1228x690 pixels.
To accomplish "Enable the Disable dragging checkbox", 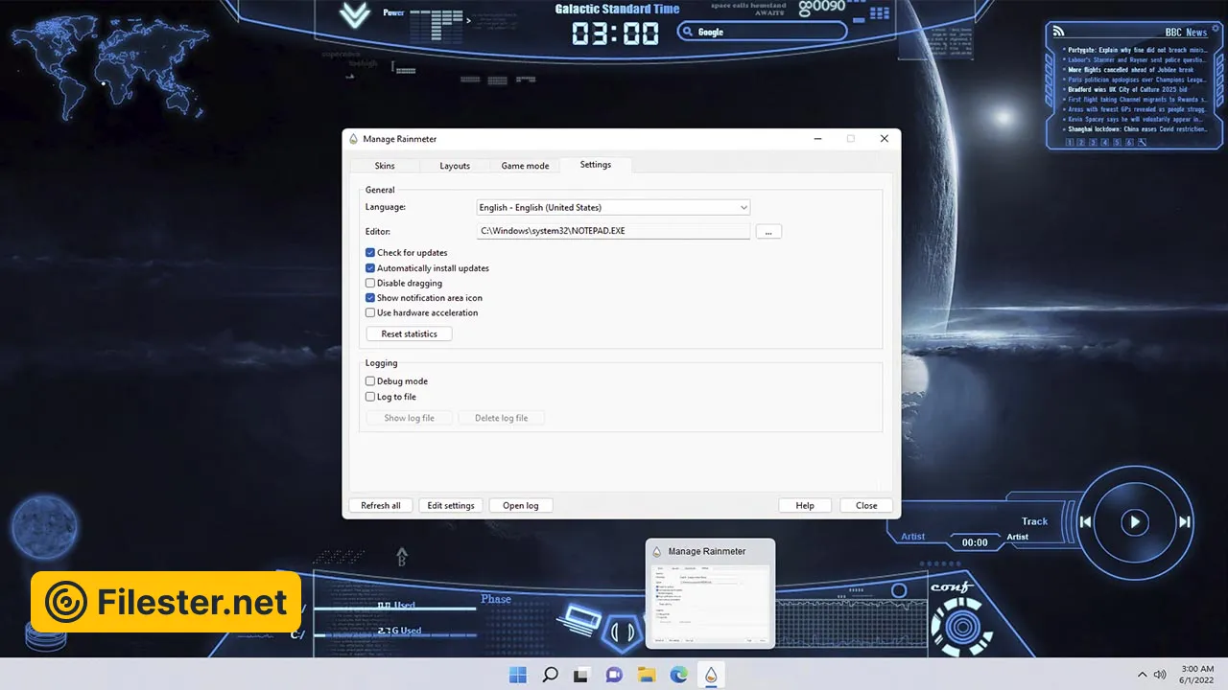I will [370, 284].
